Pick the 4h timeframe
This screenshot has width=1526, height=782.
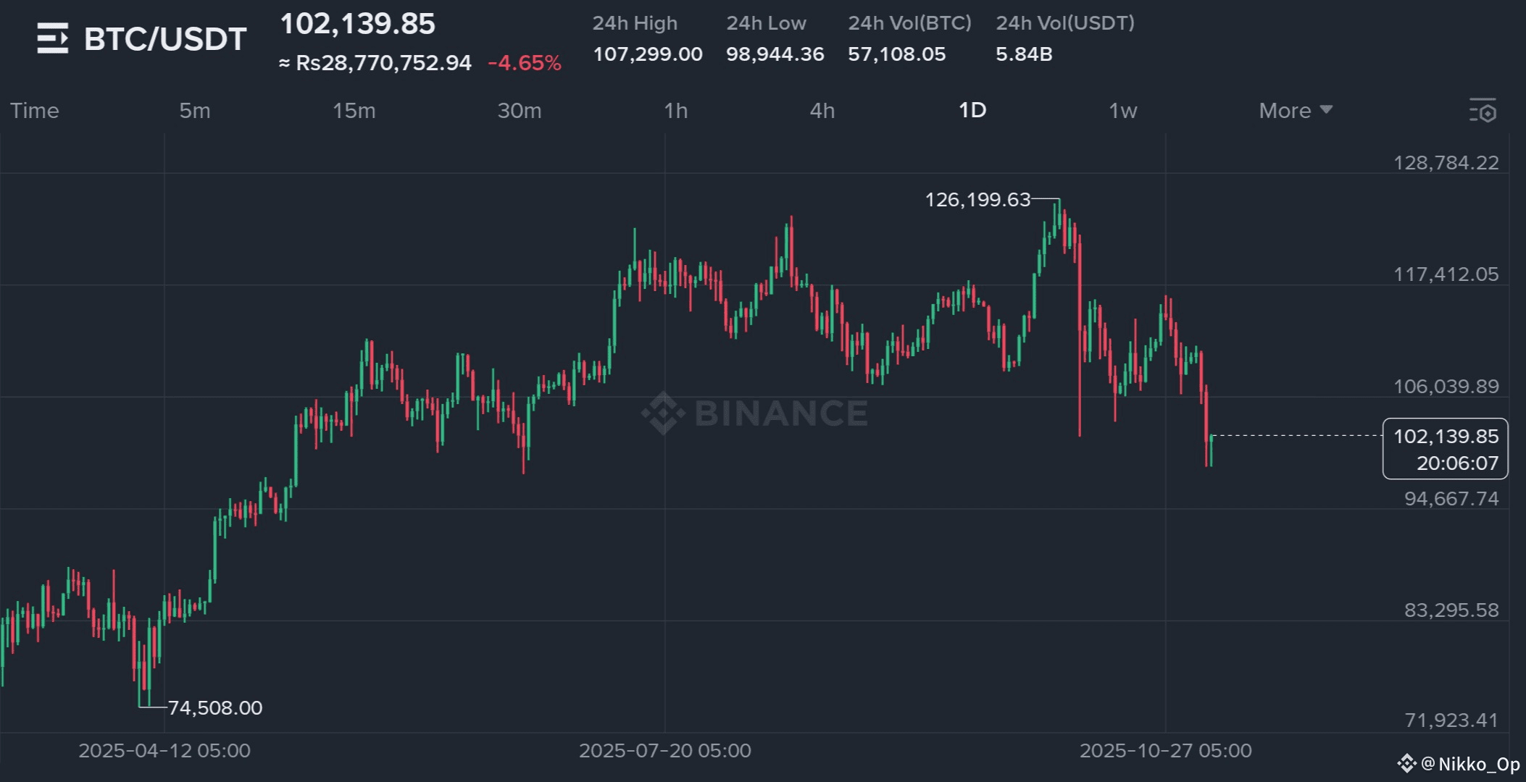pos(822,111)
